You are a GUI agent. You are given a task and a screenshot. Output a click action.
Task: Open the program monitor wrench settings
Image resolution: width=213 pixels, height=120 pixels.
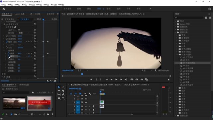pyautogui.click(x=156, y=70)
